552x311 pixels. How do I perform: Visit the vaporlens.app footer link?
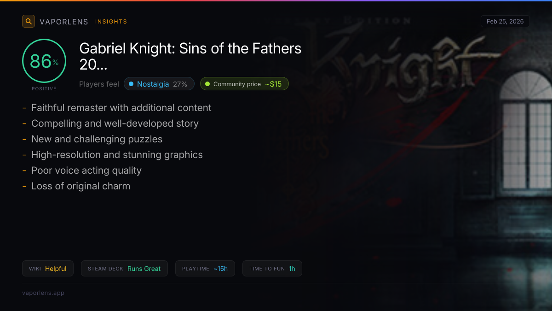(43, 293)
